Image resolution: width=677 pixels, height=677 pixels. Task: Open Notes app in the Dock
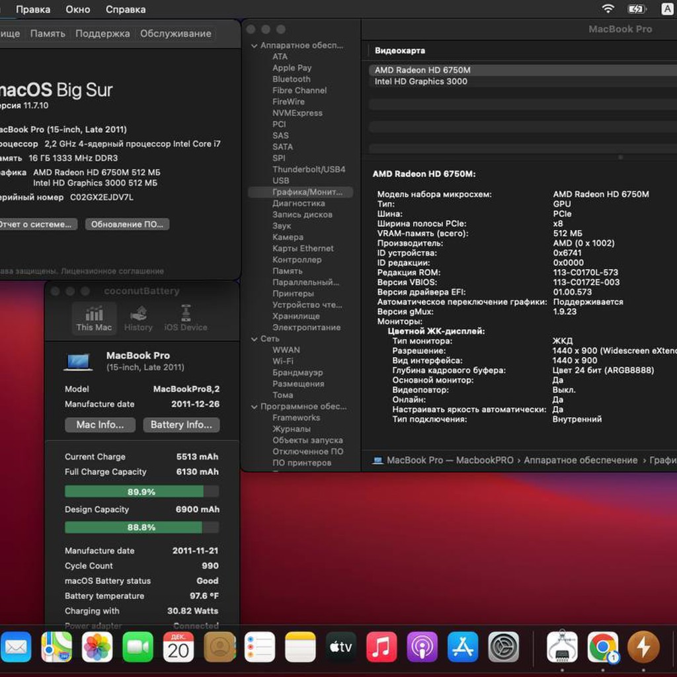coord(300,647)
